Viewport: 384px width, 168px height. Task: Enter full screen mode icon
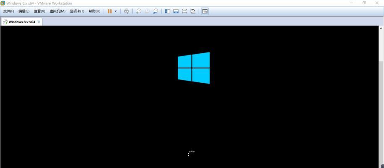184,11
